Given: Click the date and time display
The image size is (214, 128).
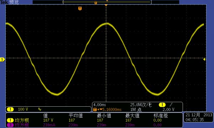Looking at the screenshot, I should (x=199, y=117).
